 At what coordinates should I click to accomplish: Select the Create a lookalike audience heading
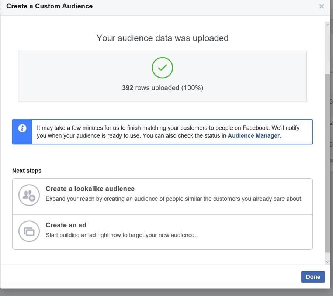click(x=90, y=189)
